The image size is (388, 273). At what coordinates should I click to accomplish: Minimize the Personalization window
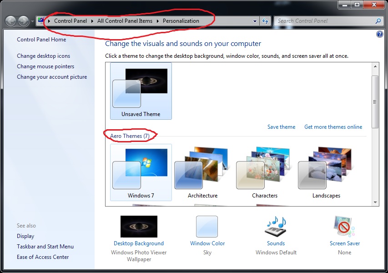point(345,5)
